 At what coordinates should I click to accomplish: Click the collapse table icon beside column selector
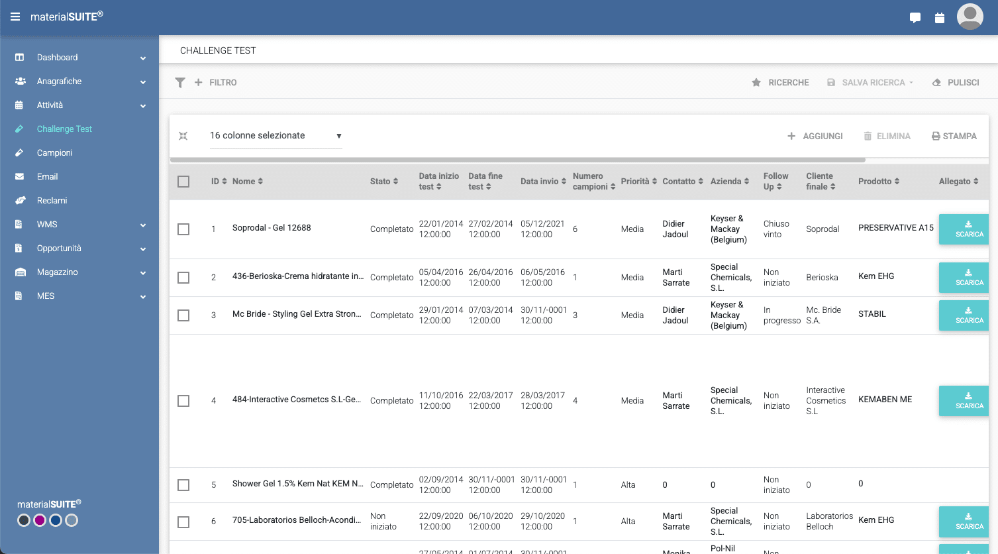[x=183, y=136]
